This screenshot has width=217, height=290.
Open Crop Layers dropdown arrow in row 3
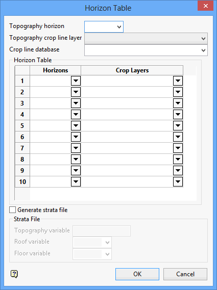pos(178,103)
